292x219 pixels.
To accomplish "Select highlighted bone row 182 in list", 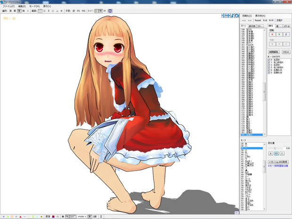I will point(251,135).
